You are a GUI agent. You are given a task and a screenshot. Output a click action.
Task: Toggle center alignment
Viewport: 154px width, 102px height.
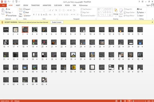[x=62, y=15]
